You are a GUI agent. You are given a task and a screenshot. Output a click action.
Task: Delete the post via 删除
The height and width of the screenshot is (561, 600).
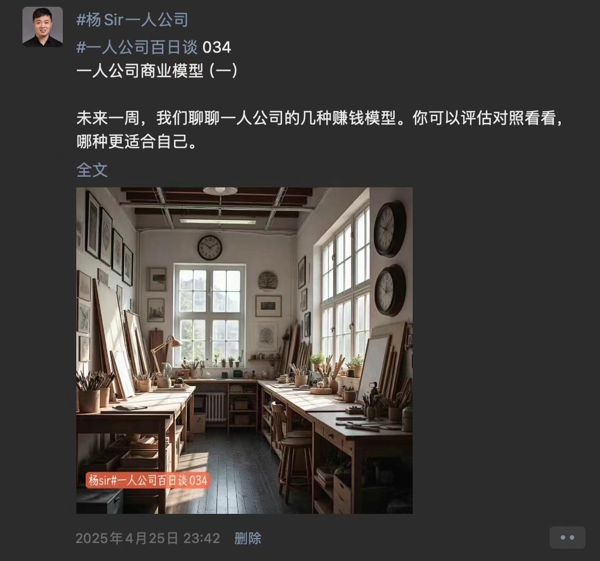click(x=248, y=538)
